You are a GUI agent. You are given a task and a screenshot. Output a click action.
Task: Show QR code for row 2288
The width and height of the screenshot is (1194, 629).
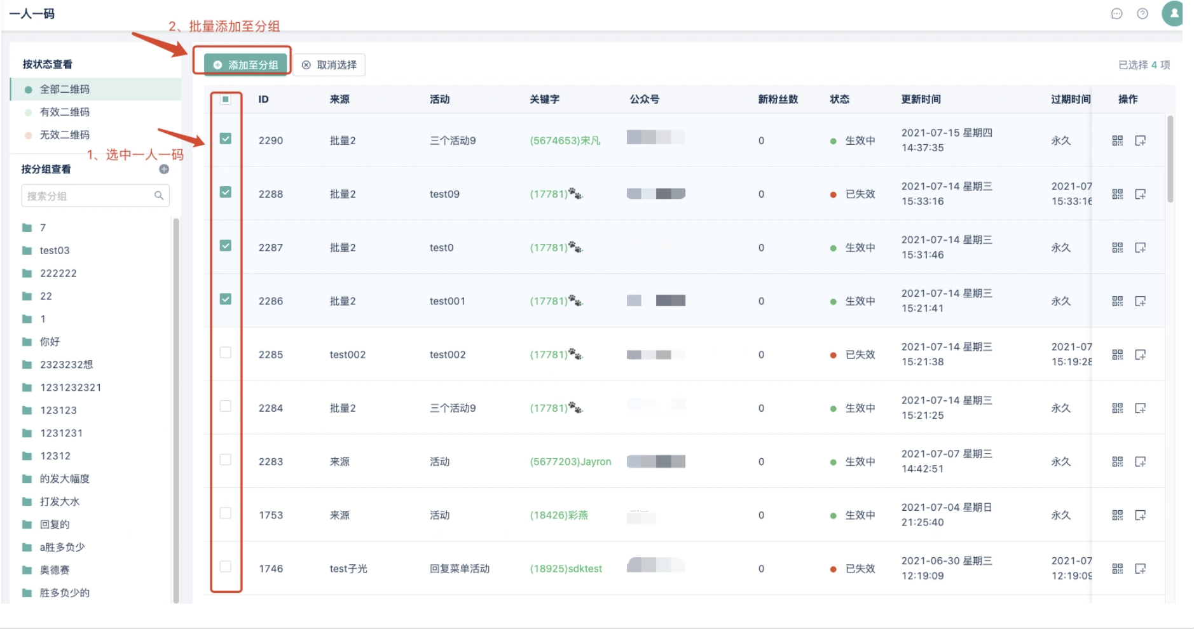(x=1117, y=194)
